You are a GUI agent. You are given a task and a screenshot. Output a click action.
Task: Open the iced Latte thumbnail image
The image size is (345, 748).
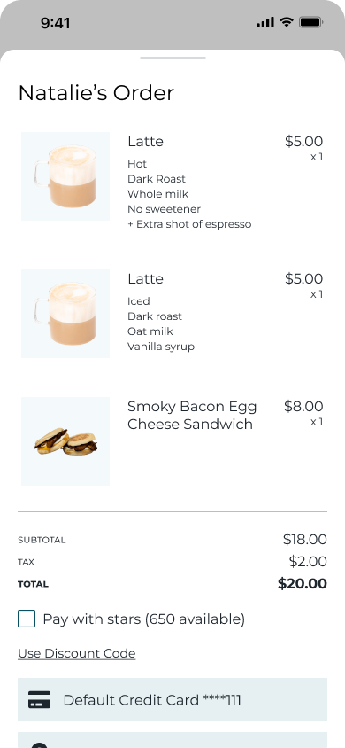pyautogui.click(x=65, y=314)
